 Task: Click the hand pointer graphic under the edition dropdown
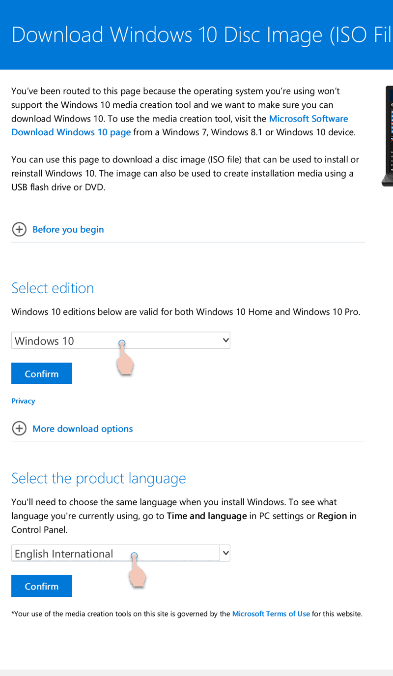pyautogui.click(x=125, y=358)
